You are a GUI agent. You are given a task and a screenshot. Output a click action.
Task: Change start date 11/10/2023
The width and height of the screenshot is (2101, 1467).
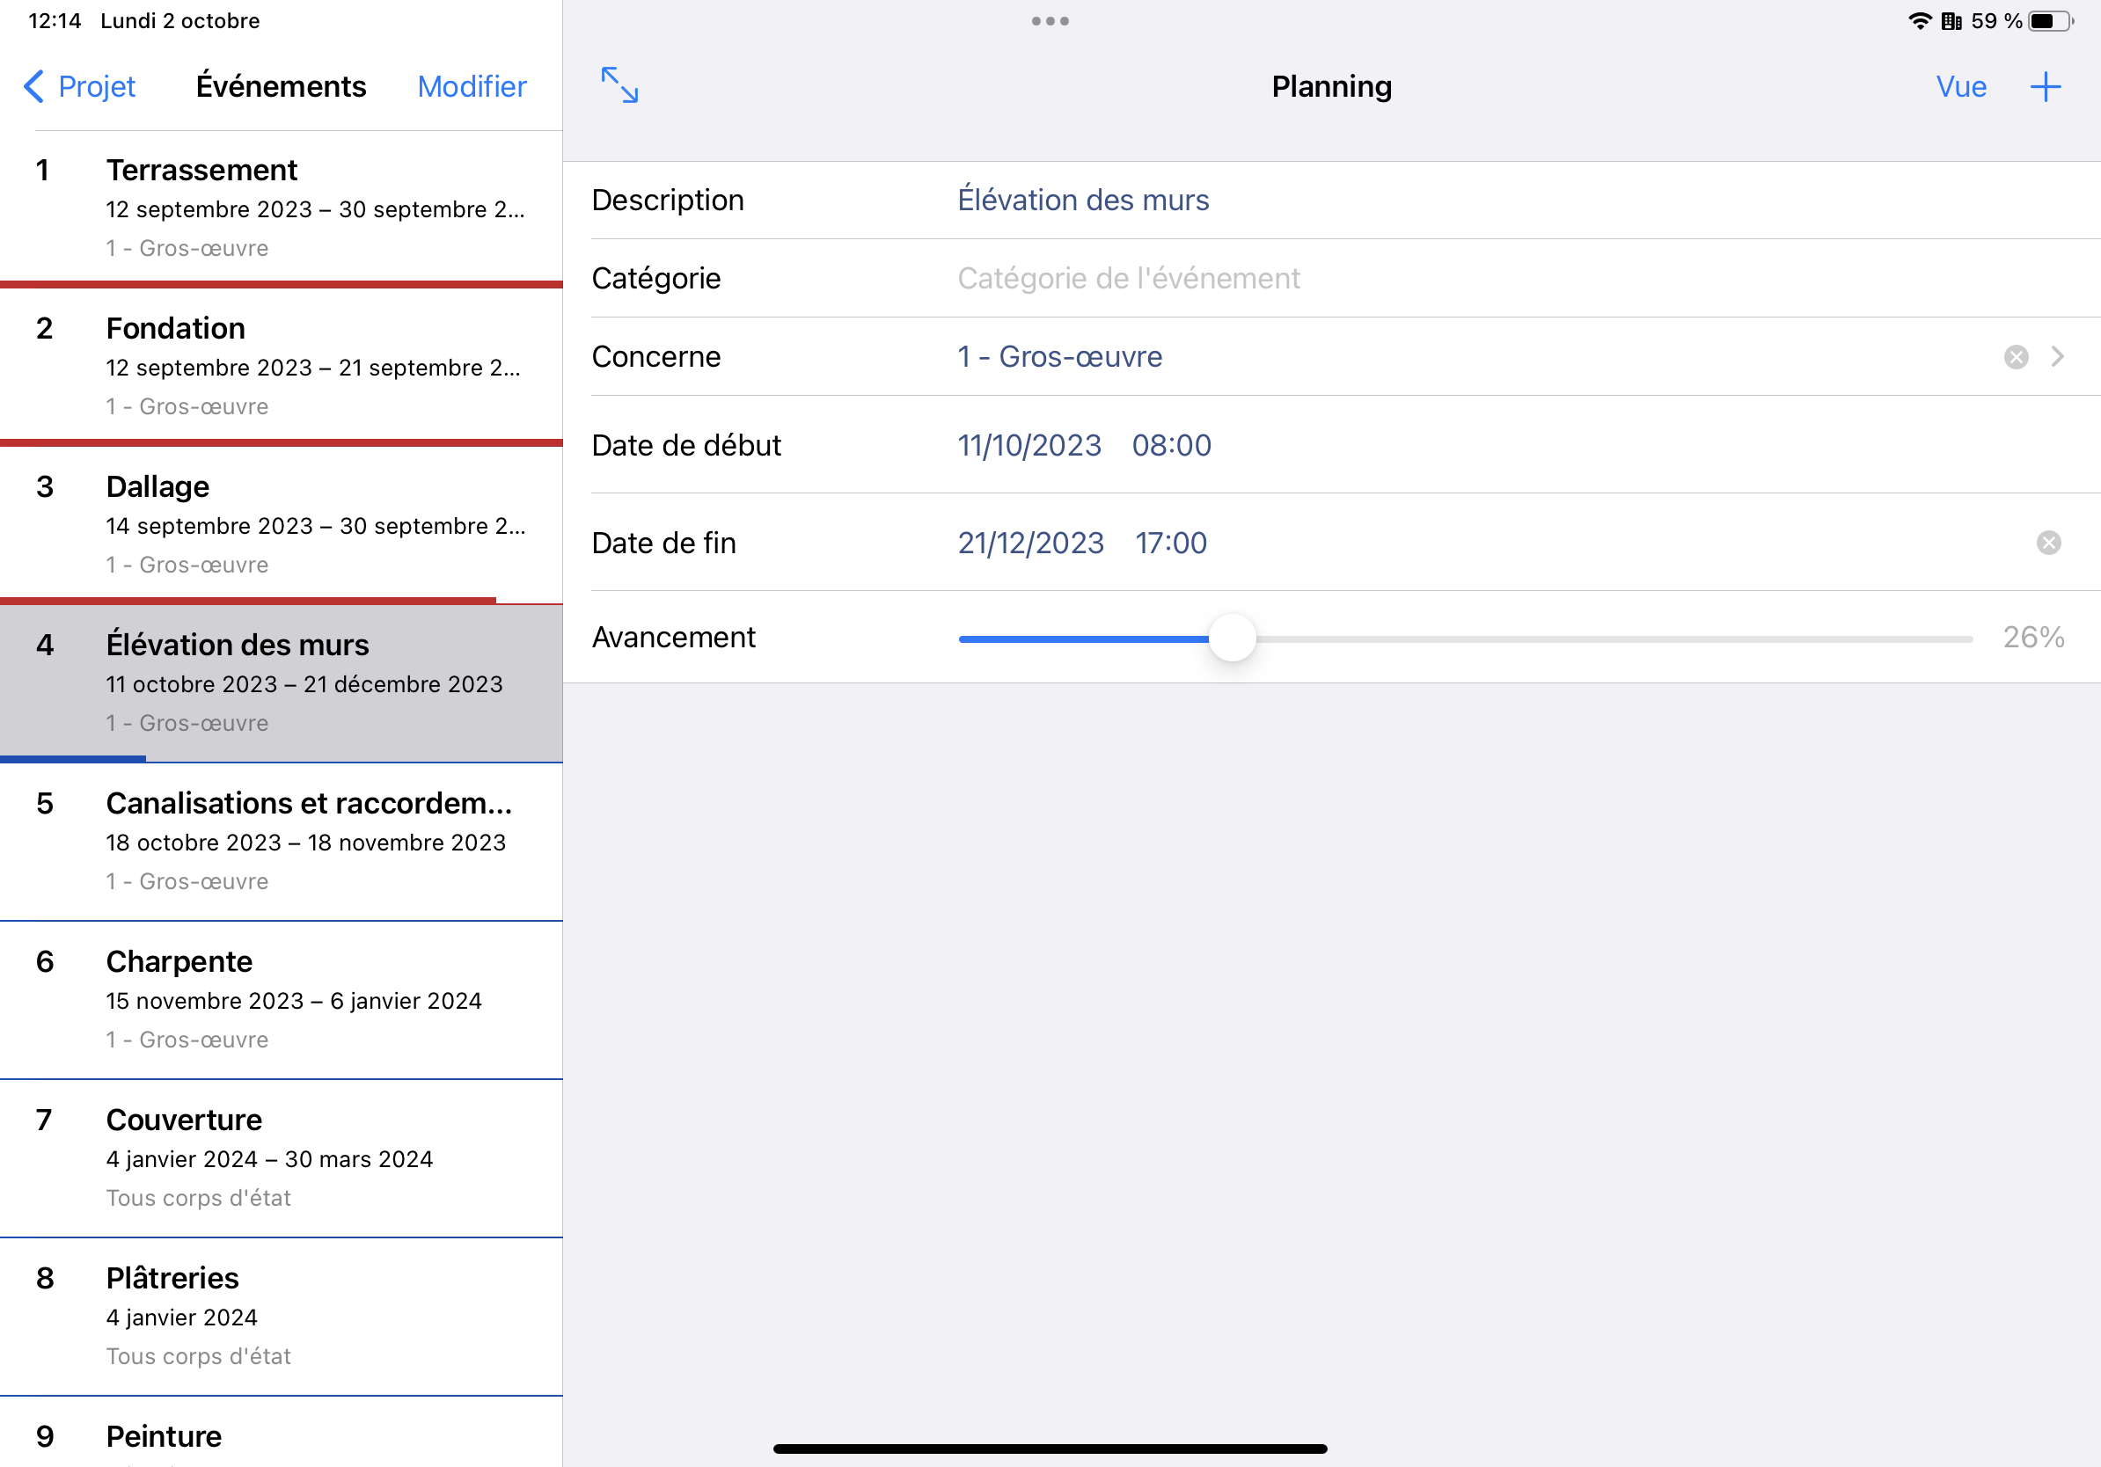tap(1029, 445)
